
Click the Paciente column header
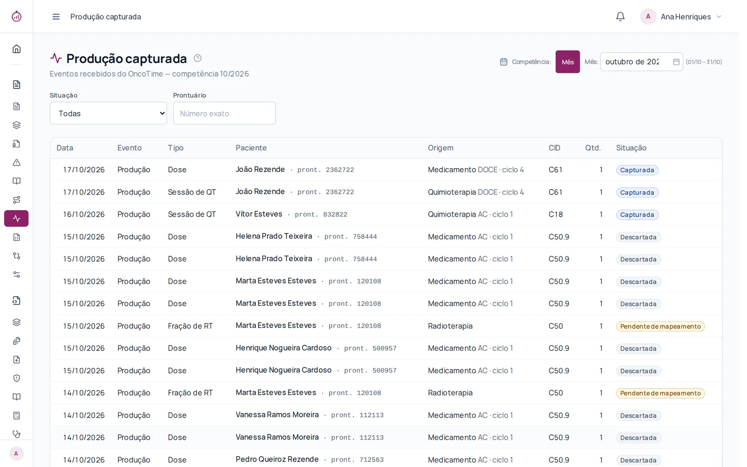pyautogui.click(x=251, y=148)
